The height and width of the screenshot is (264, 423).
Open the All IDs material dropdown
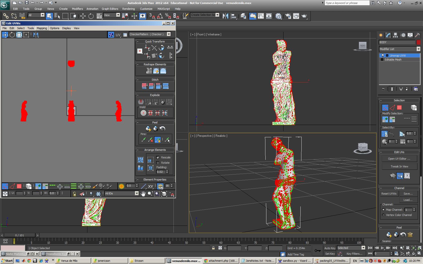(137, 193)
